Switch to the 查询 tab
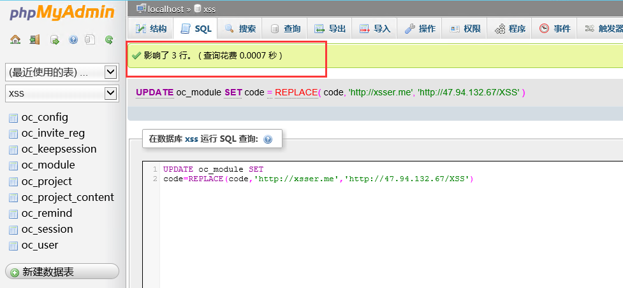Viewport: 623px width, 288px height. pyautogui.click(x=285, y=29)
